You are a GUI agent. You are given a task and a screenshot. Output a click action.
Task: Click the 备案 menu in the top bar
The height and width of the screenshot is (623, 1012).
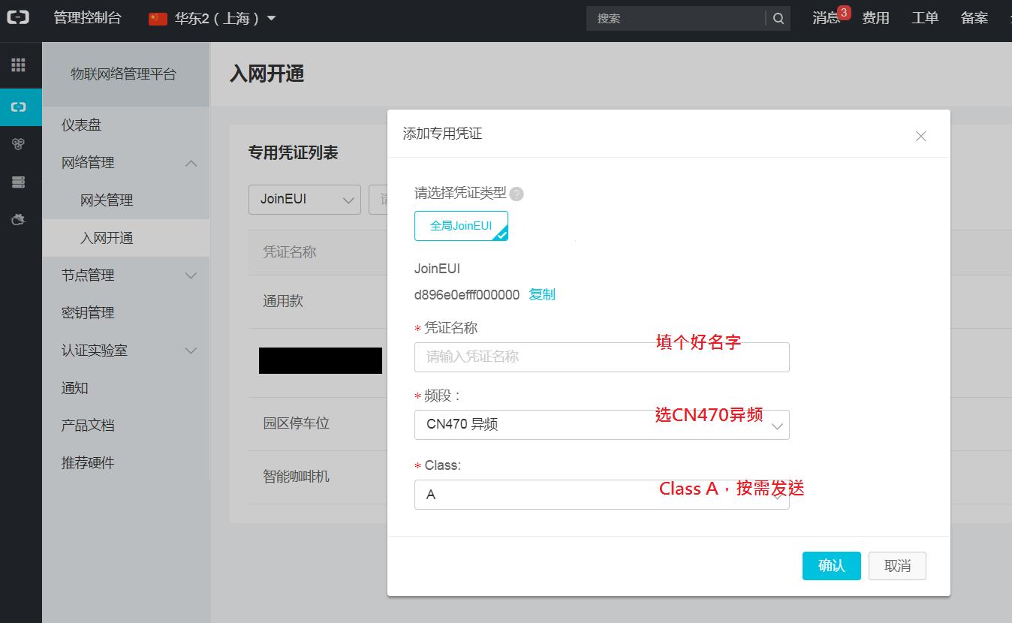coord(974,18)
